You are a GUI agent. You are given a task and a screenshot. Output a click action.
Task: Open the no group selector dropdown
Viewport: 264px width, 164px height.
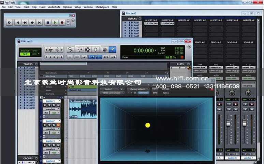click(x=249, y=86)
